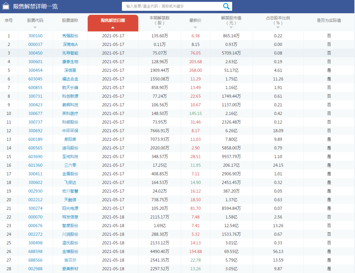Open 金博股份 stock link
Viewport: 355px width, 273px height.
[70, 251]
